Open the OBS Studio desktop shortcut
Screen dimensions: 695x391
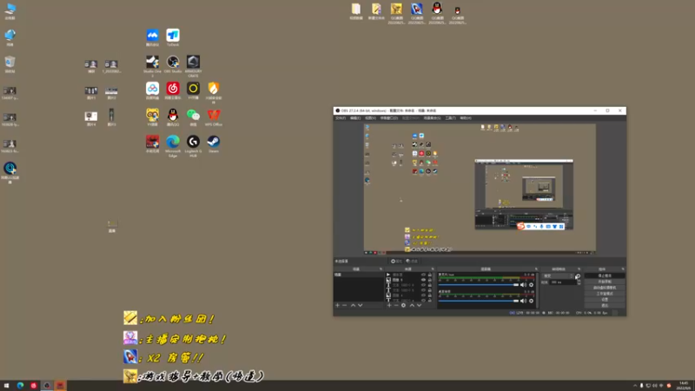click(x=172, y=63)
